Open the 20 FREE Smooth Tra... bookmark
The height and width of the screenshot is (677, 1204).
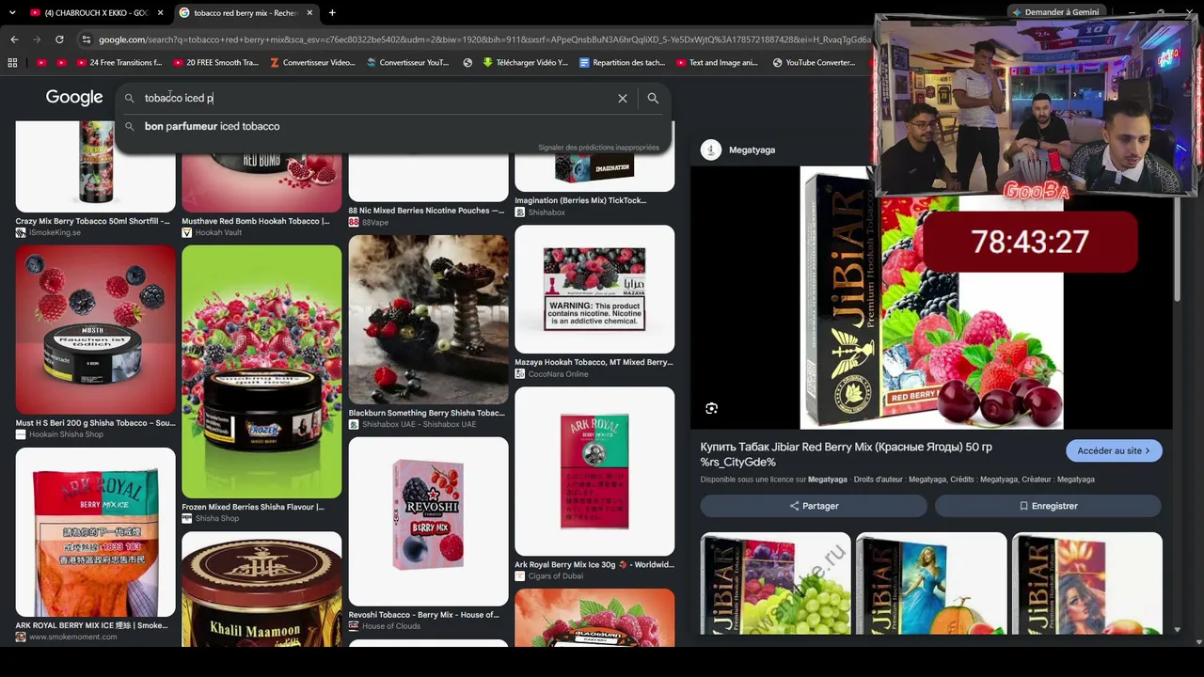(215, 63)
